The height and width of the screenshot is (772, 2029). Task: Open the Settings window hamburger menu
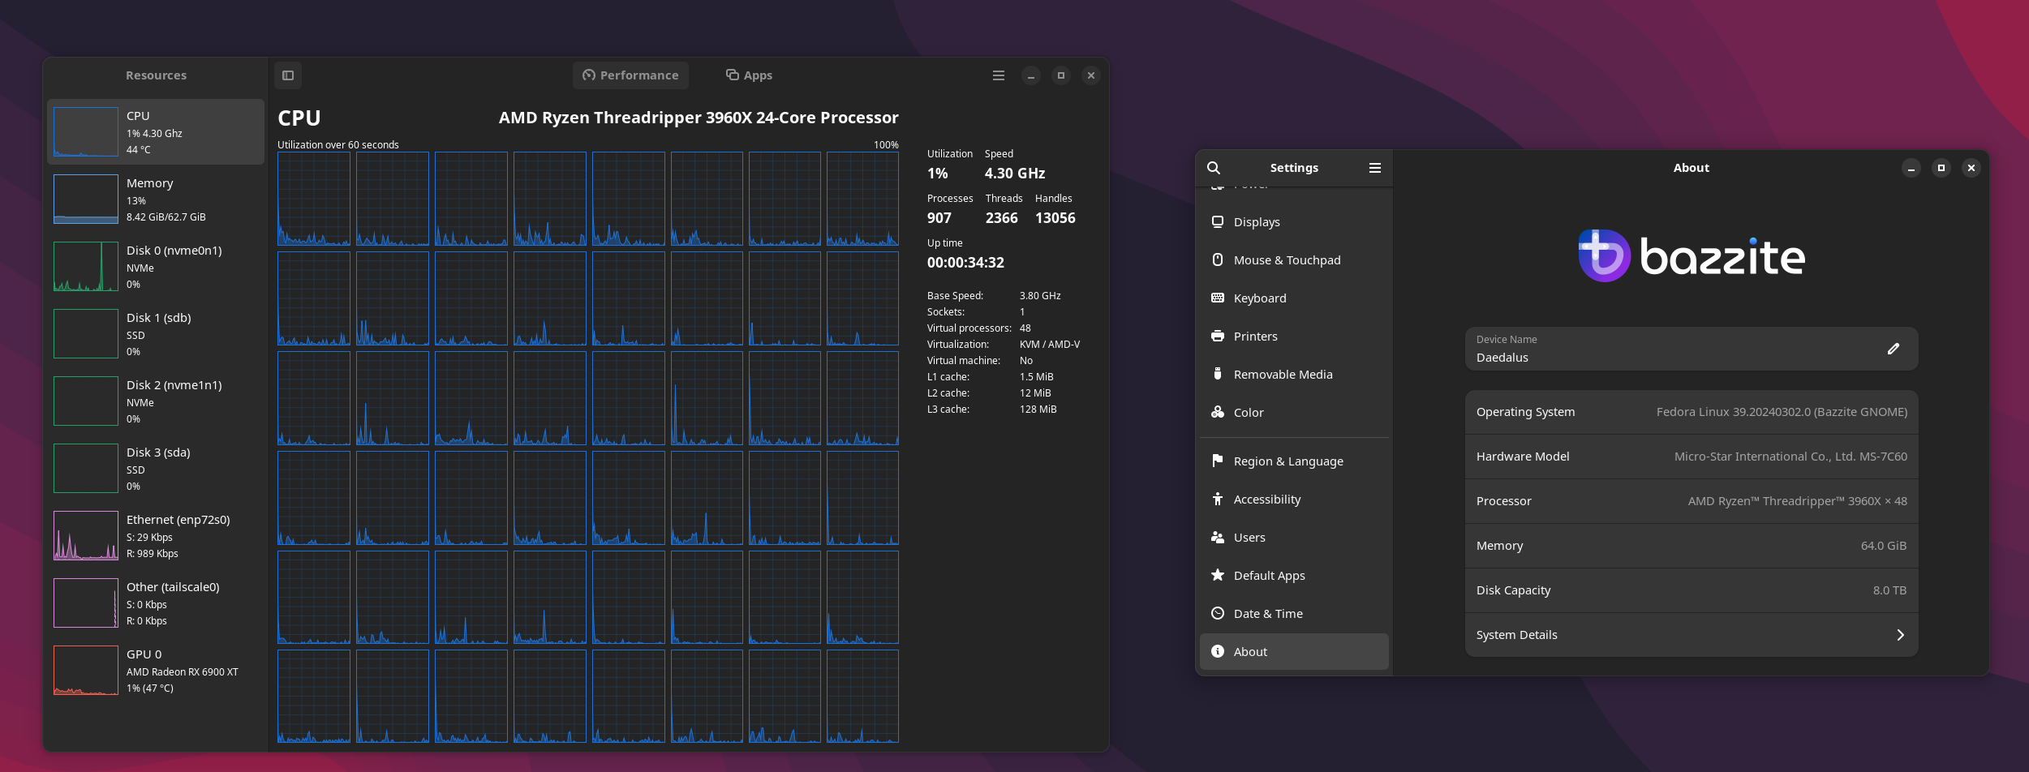point(1375,168)
